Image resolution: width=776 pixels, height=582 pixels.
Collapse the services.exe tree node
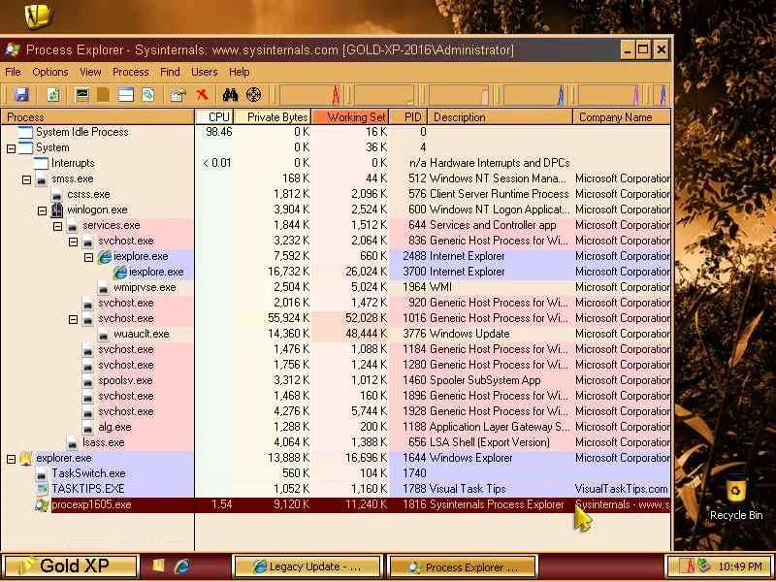(57, 226)
